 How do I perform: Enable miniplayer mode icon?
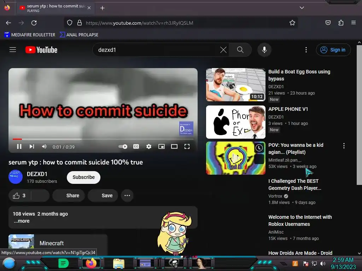click(x=162, y=146)
